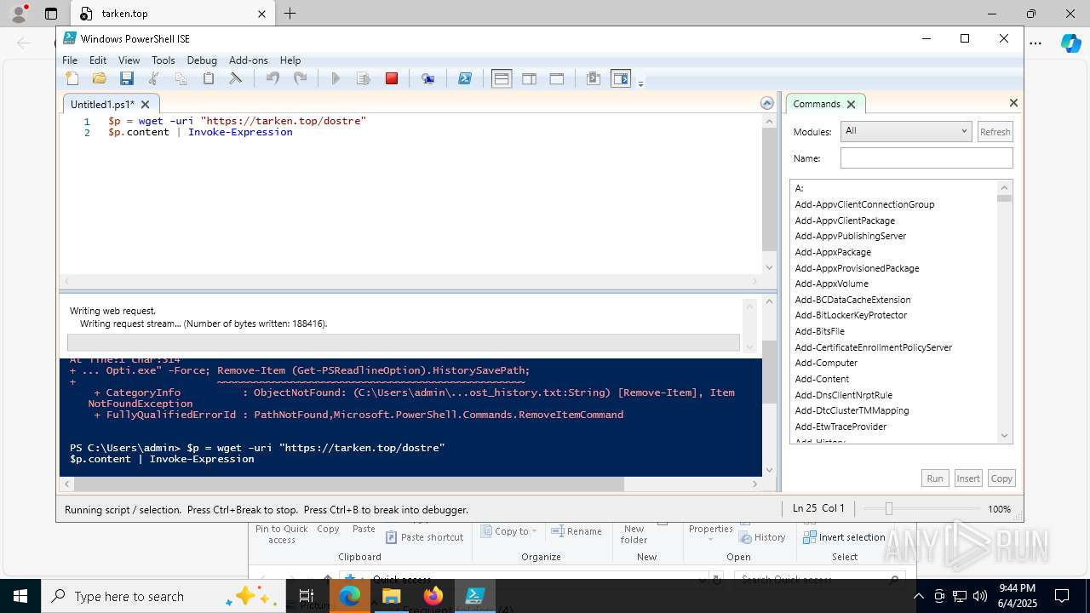Viewport: 1090px width, 613px height.
Task: Stop the running script with the red stop icon
Action: 392,78
